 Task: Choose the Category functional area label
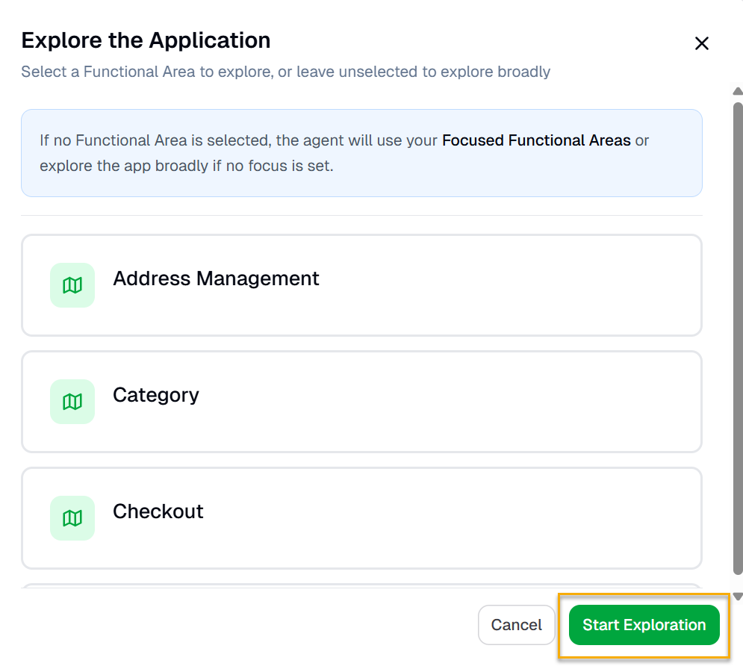[155, 395]
